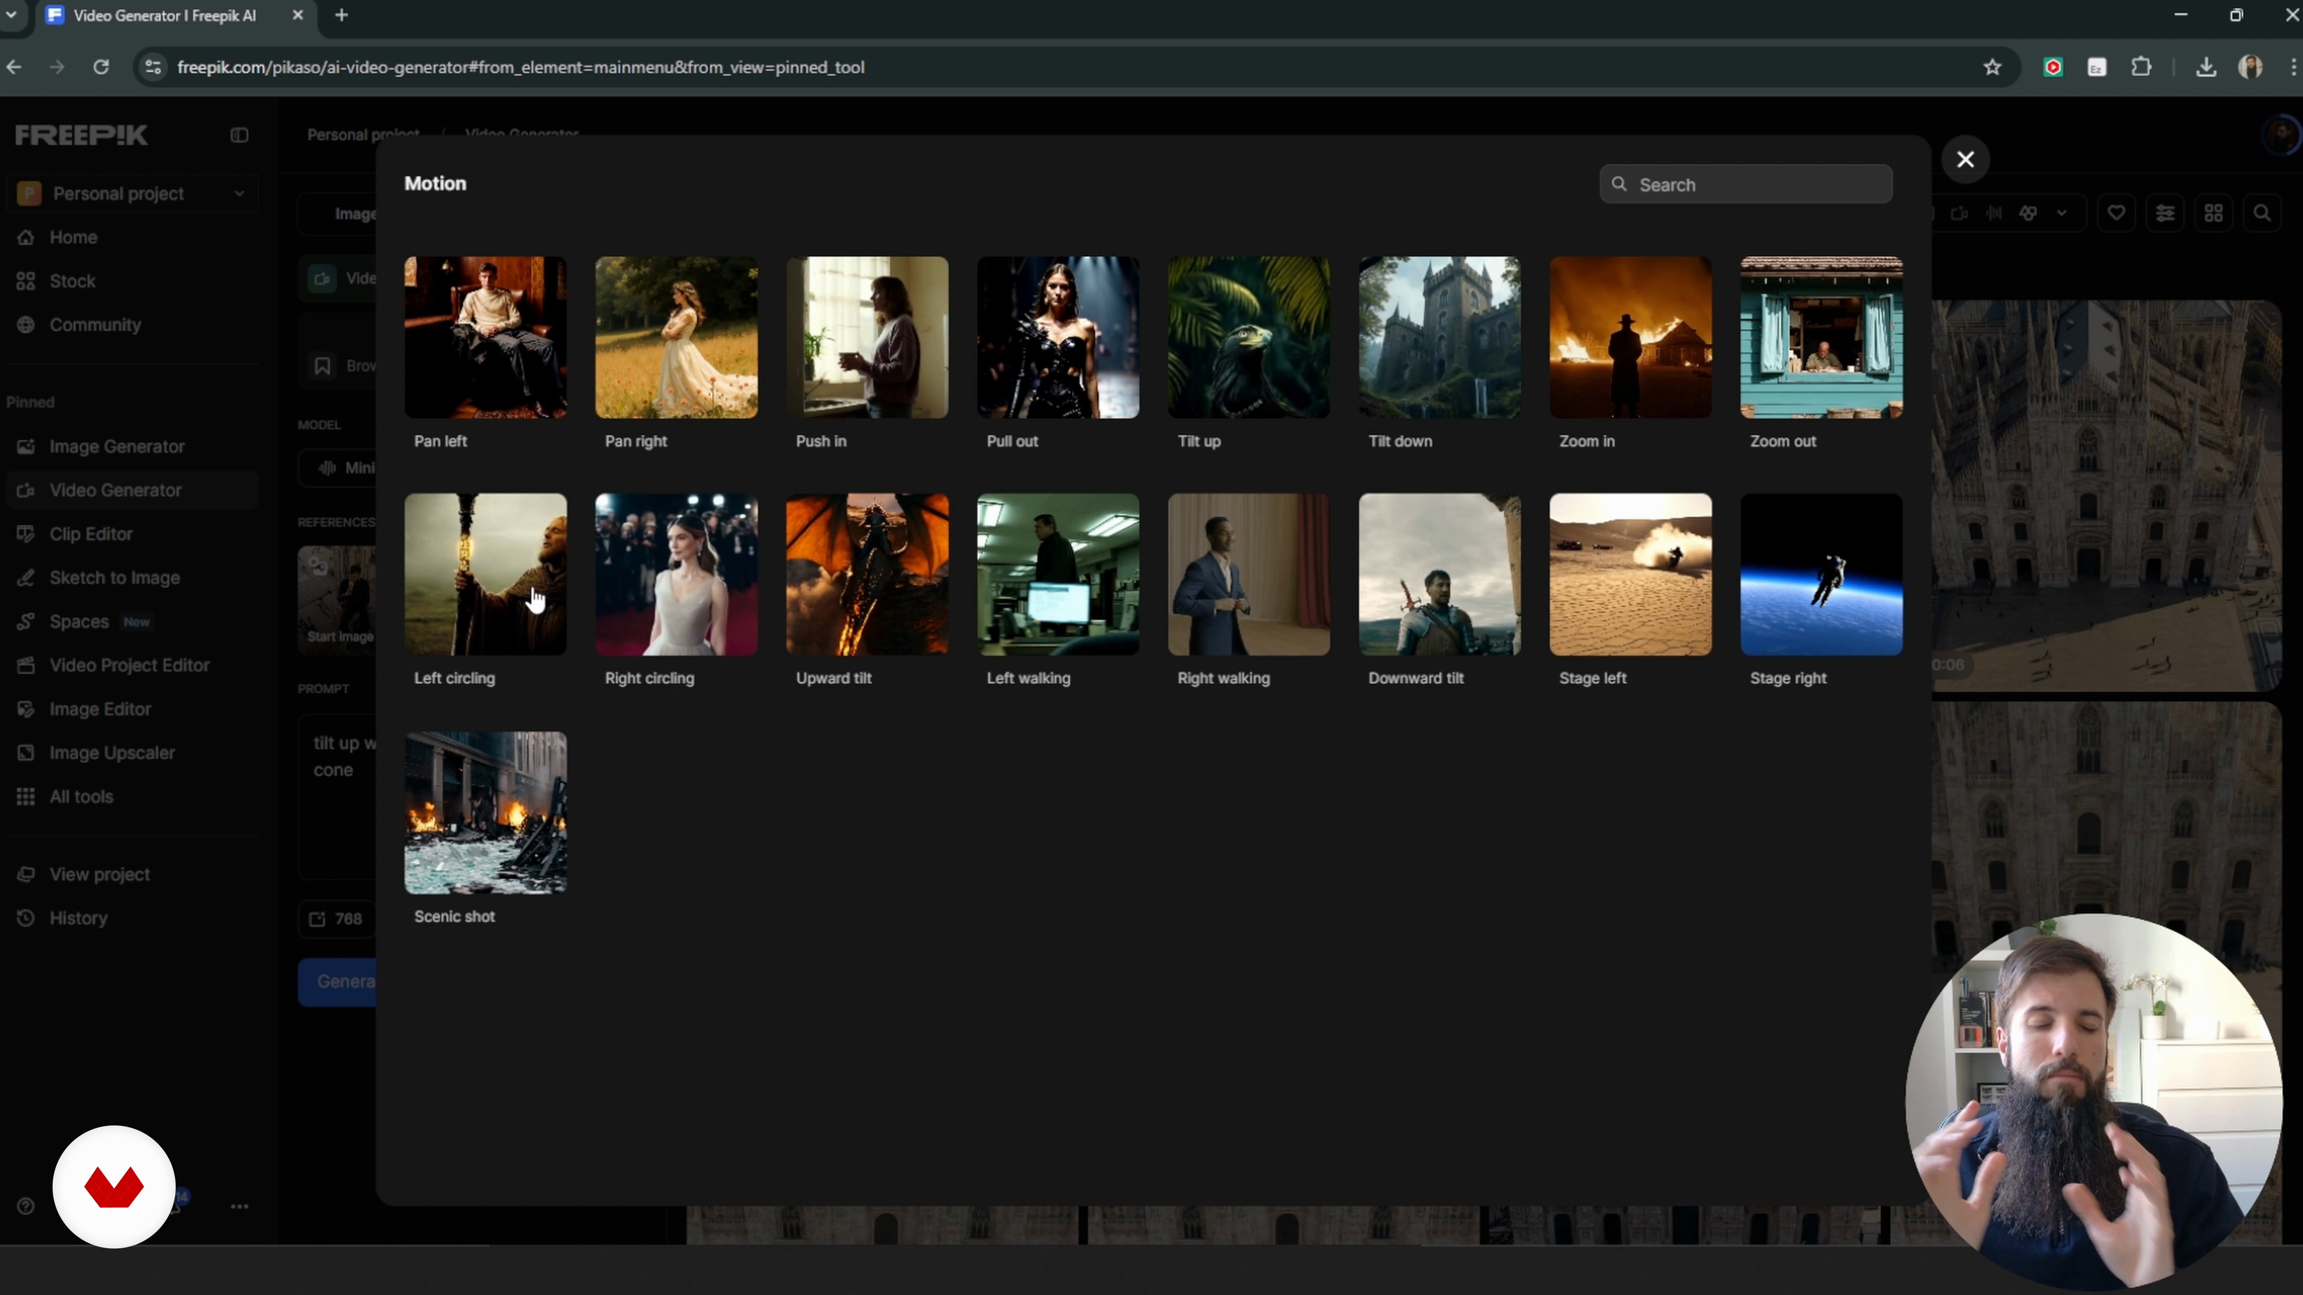Open a new browser tab
This screenshot has width=2303, height=1295.
tap(341, 15)
